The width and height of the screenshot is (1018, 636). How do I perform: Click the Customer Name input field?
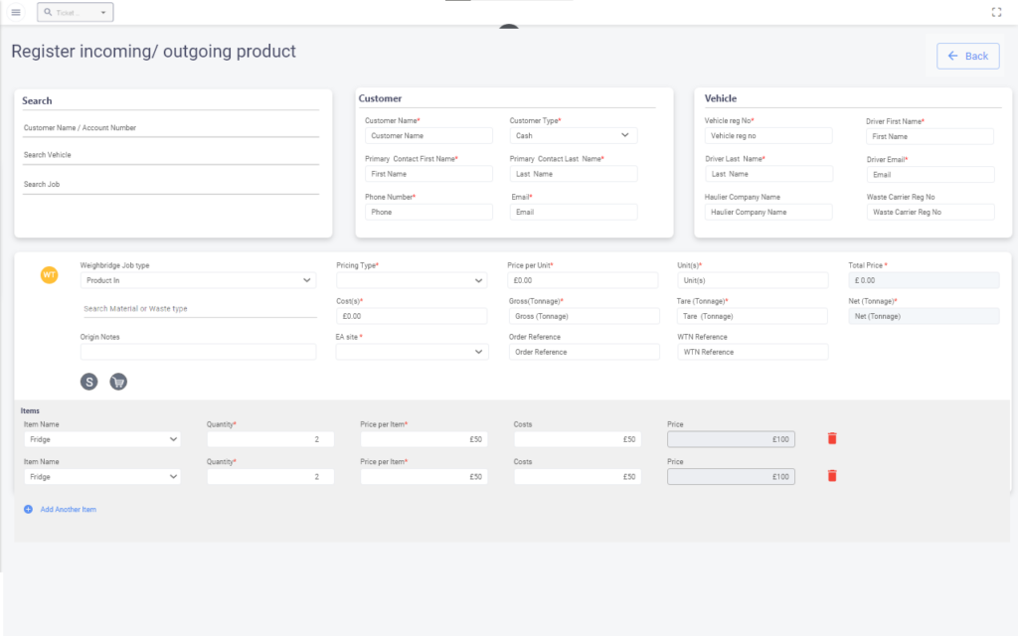point(427,134)
